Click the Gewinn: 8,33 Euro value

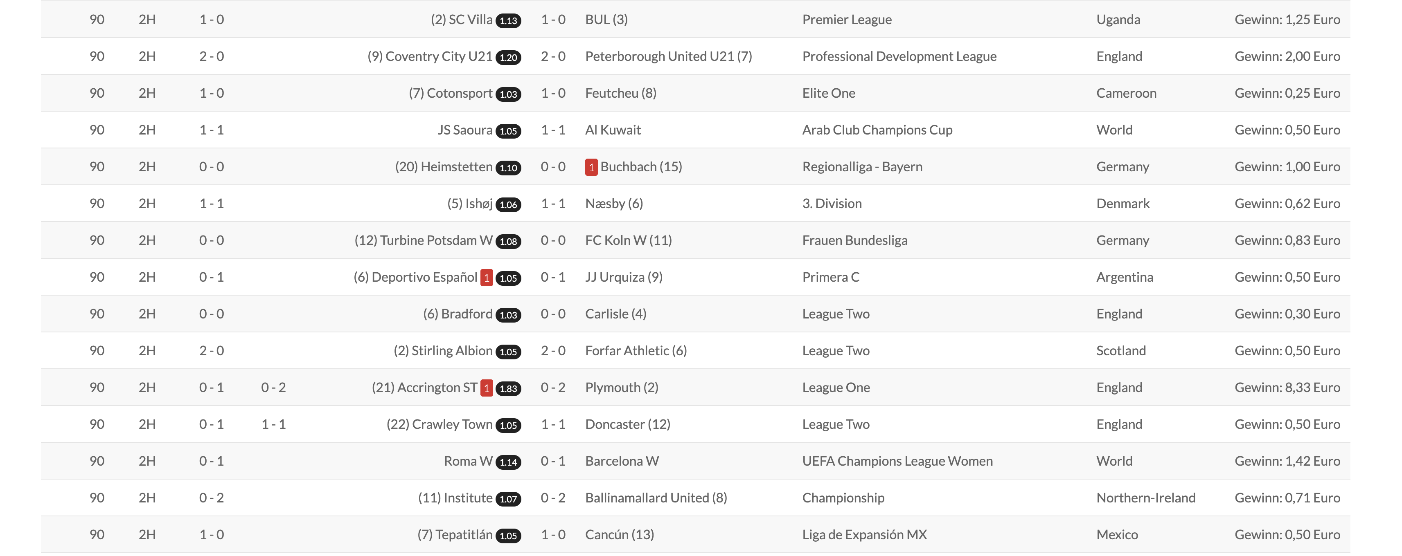[x=1287, y=388]
